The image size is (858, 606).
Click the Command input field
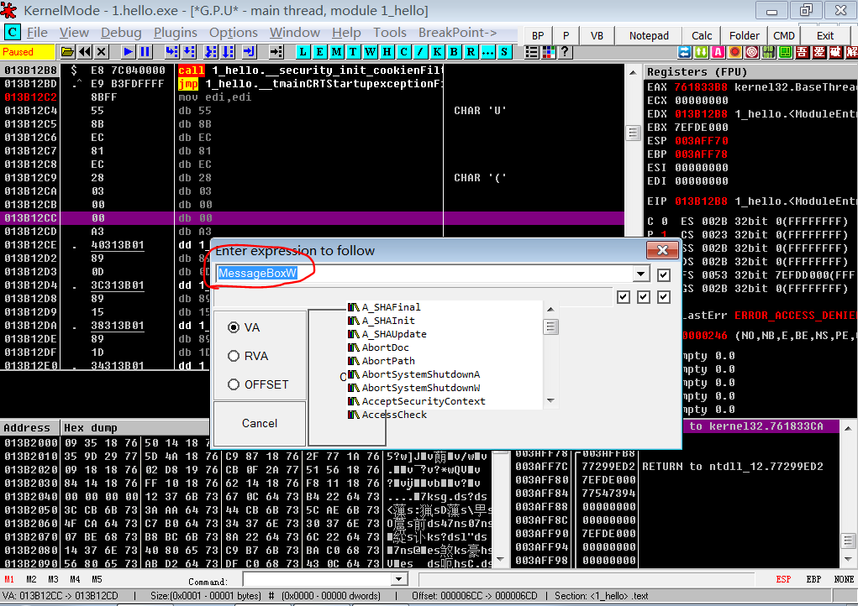(x=318, y=579)
